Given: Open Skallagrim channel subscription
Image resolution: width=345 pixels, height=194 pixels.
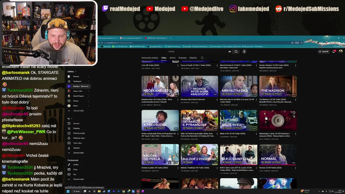Looking at the screenshot, I should tap(78, 81).
